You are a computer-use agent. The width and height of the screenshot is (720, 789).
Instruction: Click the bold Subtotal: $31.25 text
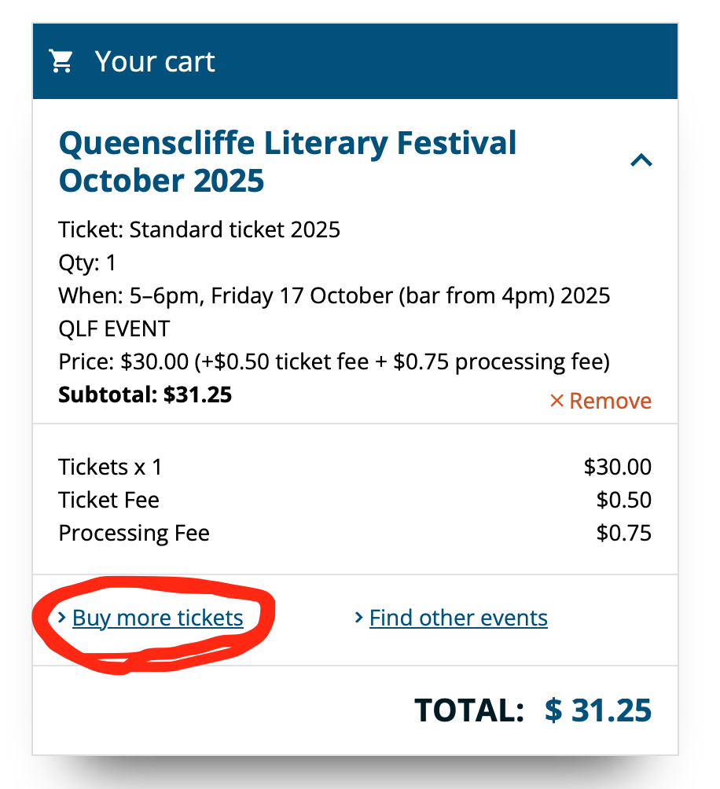145,395
